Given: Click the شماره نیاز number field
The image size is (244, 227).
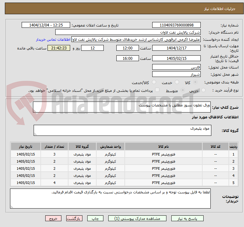Looking at the screenshot, I should [x=176, y=25].
